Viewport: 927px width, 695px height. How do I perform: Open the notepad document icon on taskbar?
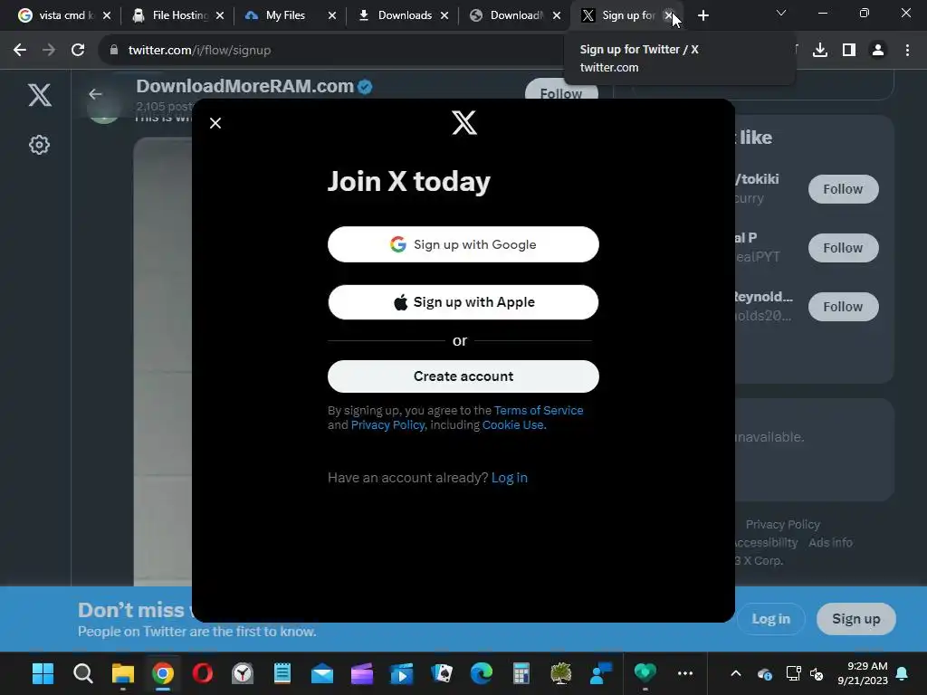[282, 673]
